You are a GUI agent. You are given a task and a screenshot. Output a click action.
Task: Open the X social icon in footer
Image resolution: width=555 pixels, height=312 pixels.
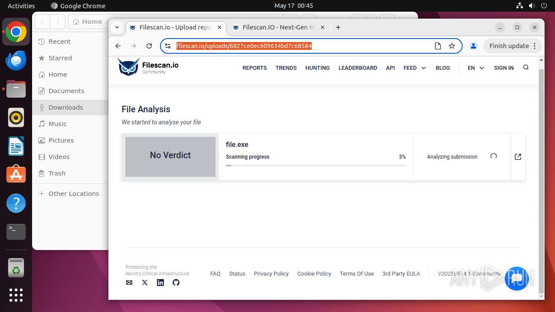tap(145, 283)
